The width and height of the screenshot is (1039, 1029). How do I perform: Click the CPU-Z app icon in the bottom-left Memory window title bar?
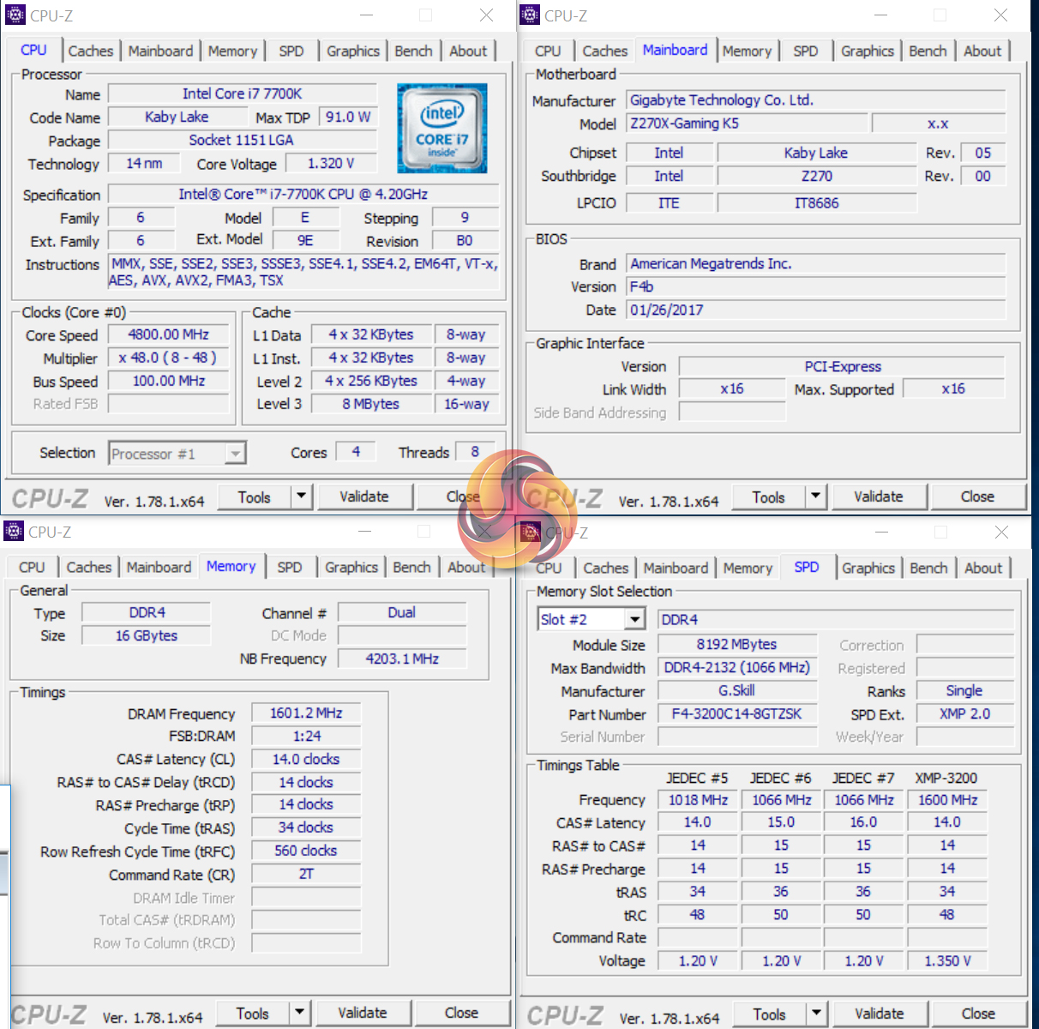14,532
